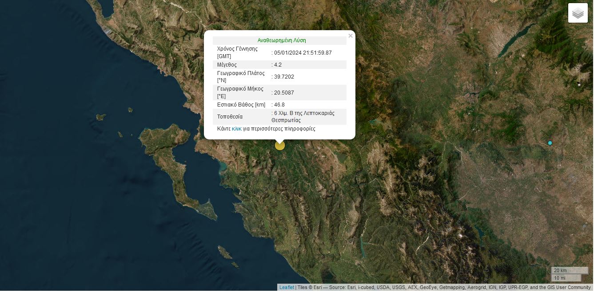This screenshot has height=293, width=594.
Task: Click the magnitude value 4.2
Action: tap(278, 65)
